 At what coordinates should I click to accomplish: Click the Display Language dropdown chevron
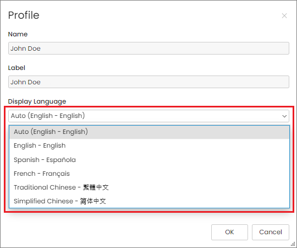284,116
